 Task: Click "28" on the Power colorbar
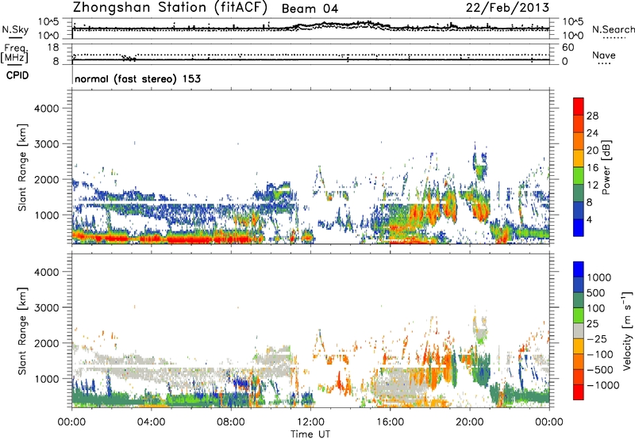pos(592,116)
